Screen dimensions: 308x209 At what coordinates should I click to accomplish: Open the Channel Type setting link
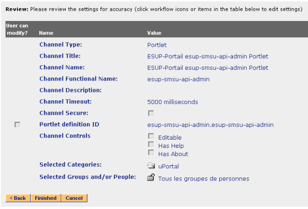point(60,45)
